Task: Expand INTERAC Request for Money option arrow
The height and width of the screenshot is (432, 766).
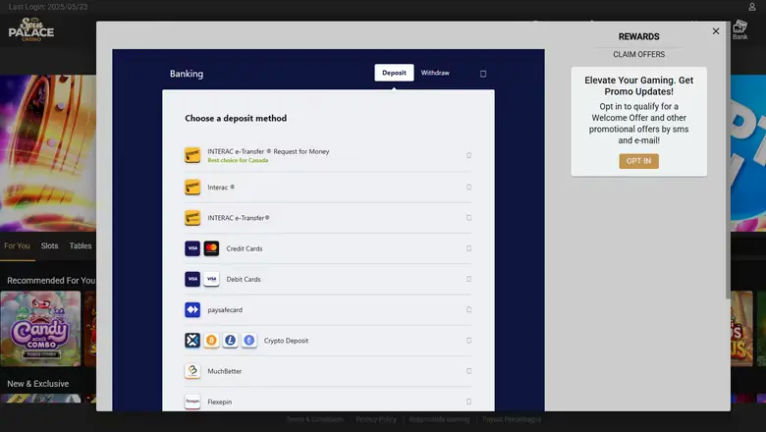Action: (468, 155)
